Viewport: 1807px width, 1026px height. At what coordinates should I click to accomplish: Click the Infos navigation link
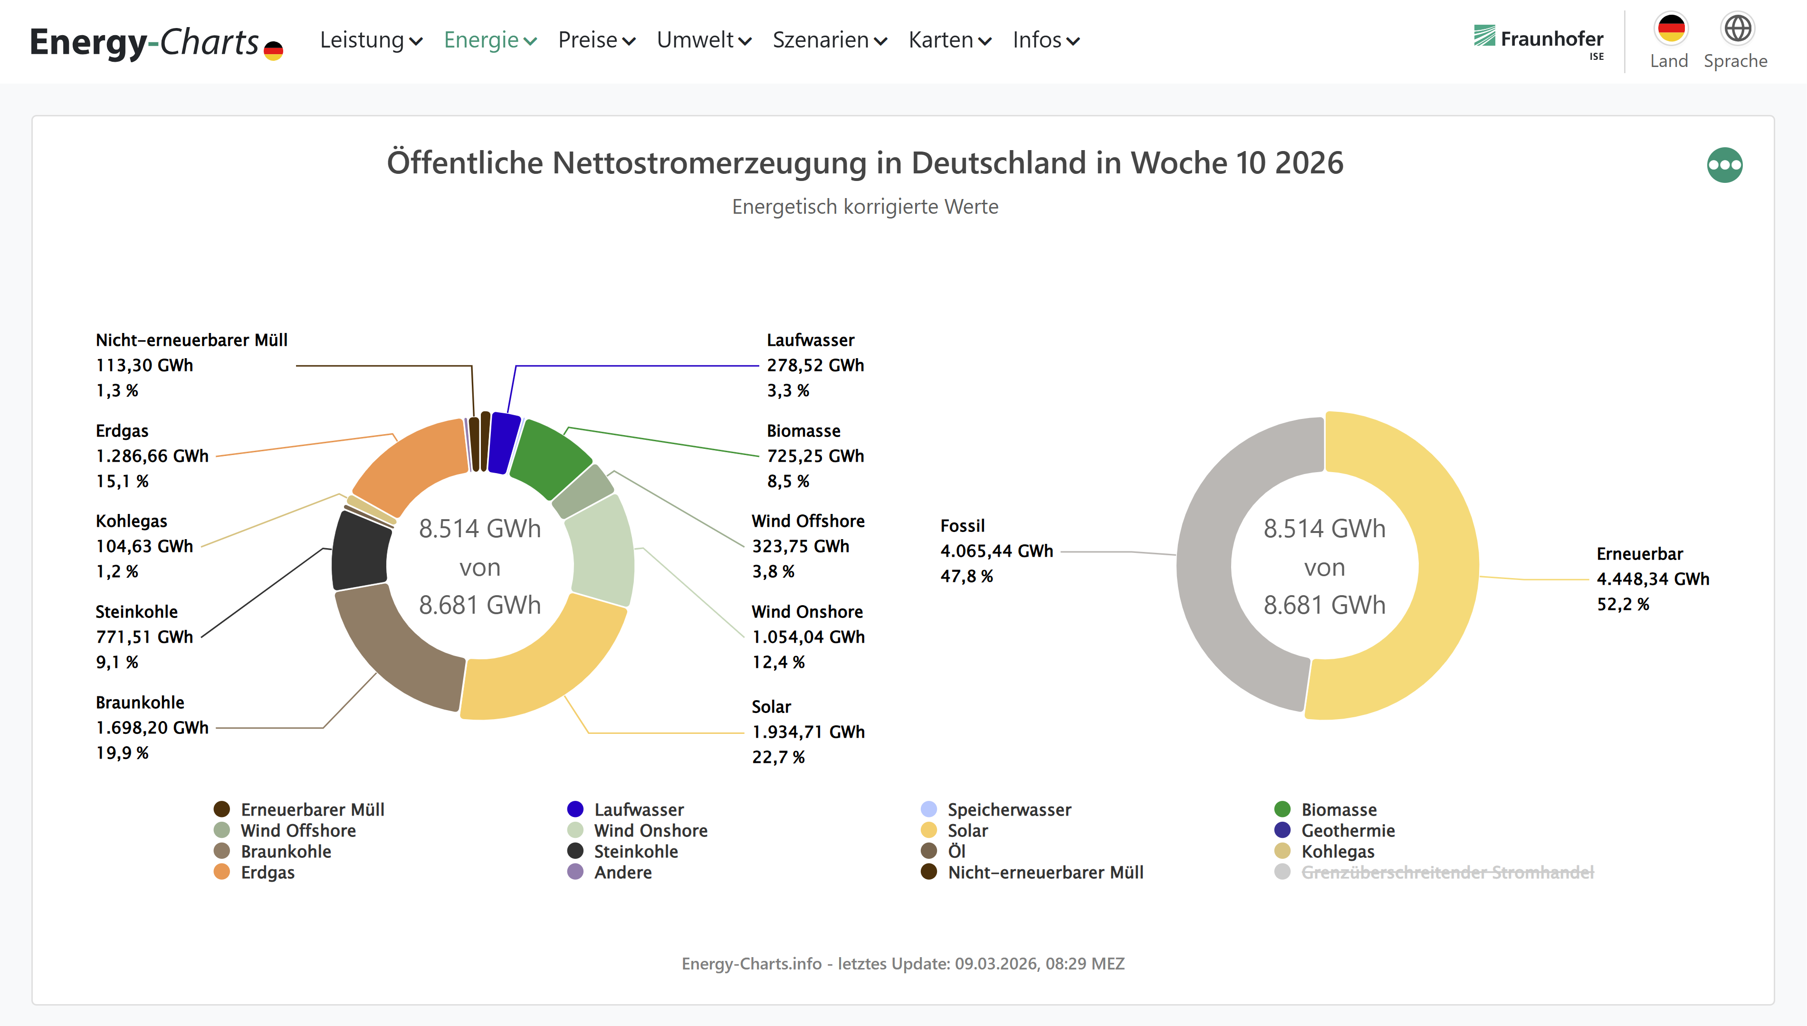click(1045, 41)
